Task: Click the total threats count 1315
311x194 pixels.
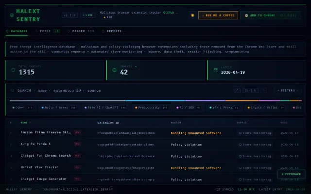Action: [x=27, y=72]
